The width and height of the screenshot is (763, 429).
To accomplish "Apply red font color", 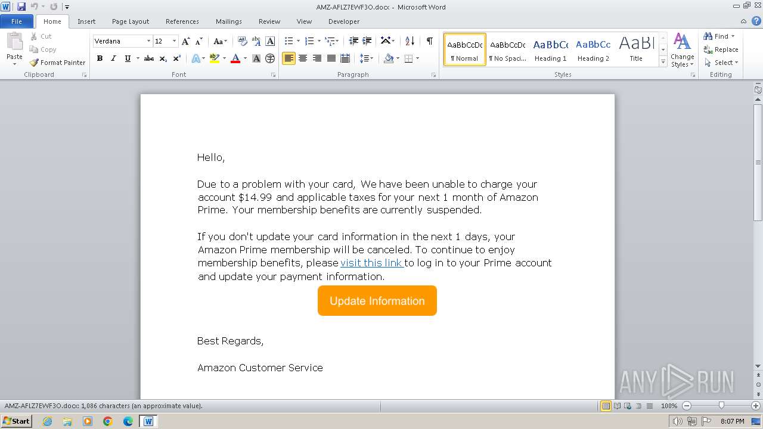I will 235,58.
